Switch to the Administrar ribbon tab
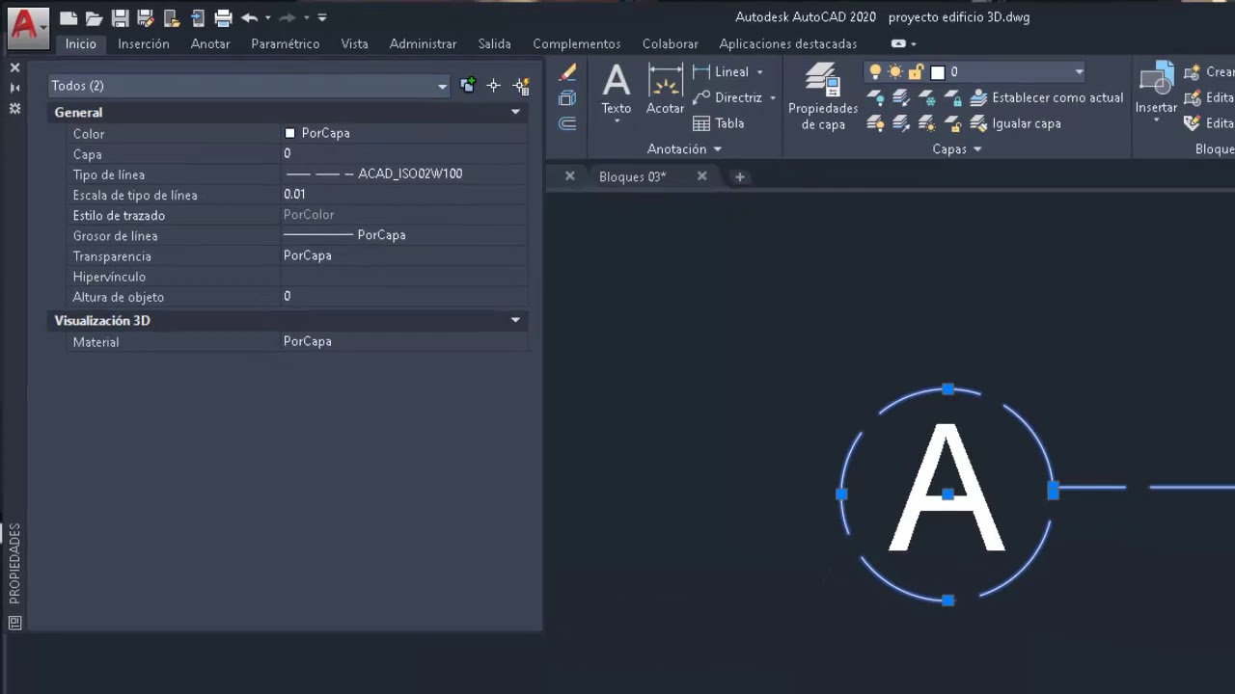This screenshot has width=1235, height=694. point(424,43)
